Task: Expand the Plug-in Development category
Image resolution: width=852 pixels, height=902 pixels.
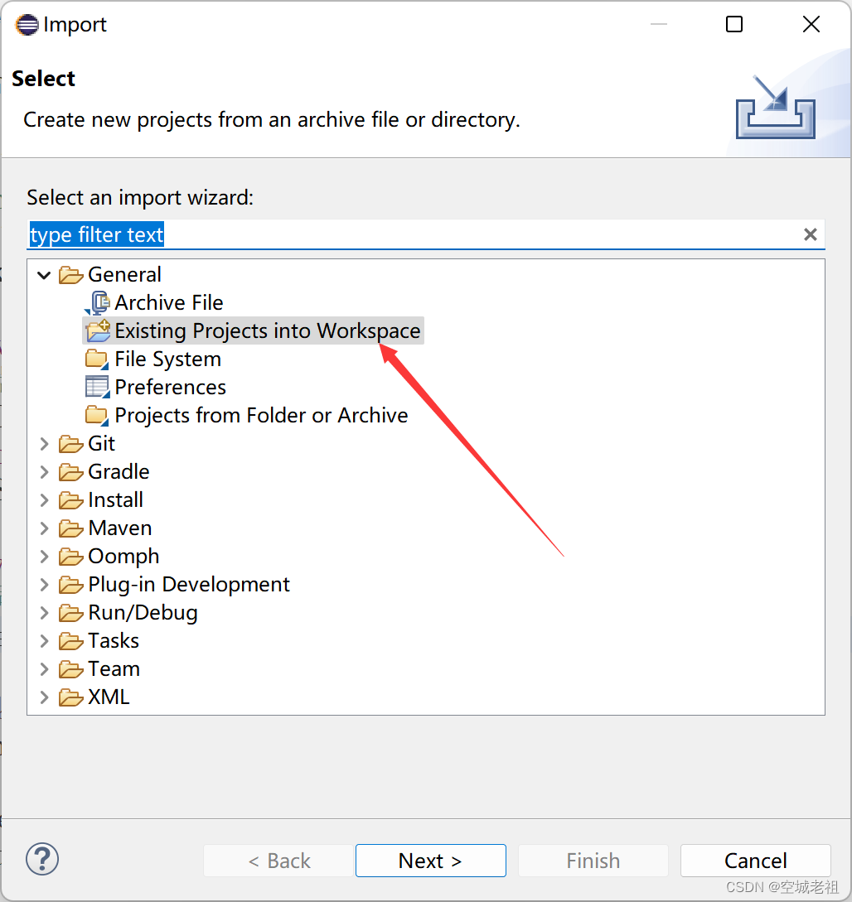Action: (x=43, y=584)
